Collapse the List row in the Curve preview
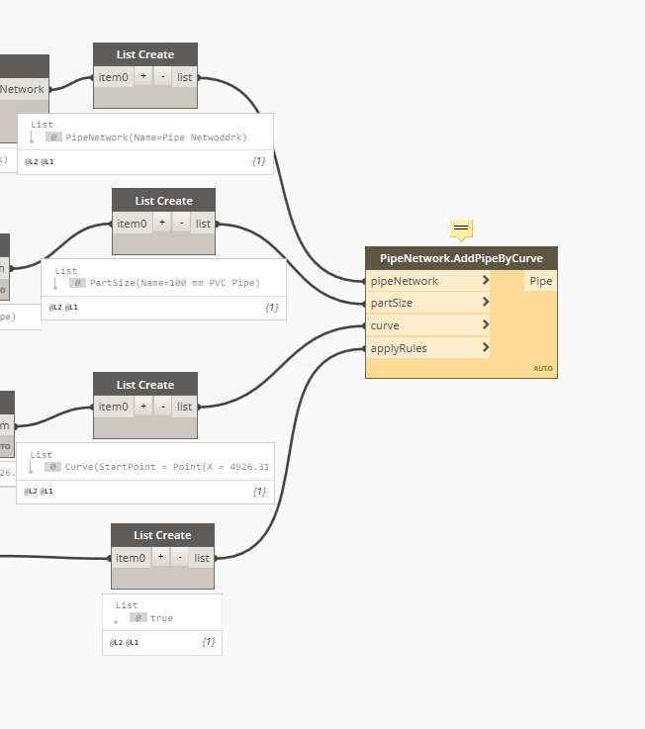Screen dimensions: 645x729 [42, 454]
